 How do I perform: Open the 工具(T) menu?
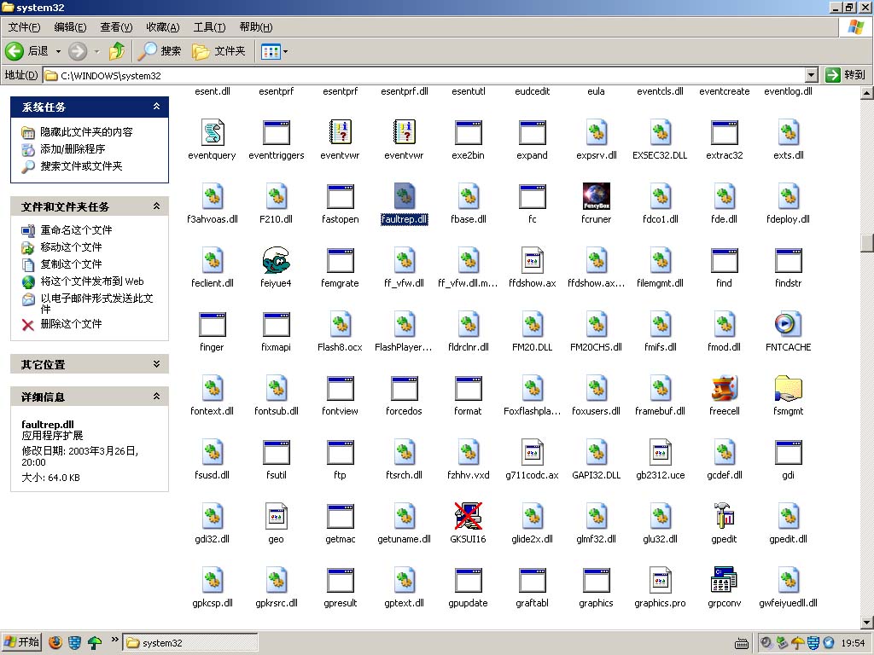click(208, 27)
